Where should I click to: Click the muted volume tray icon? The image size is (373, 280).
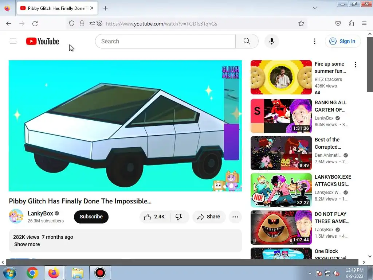(x=336, y=273)
